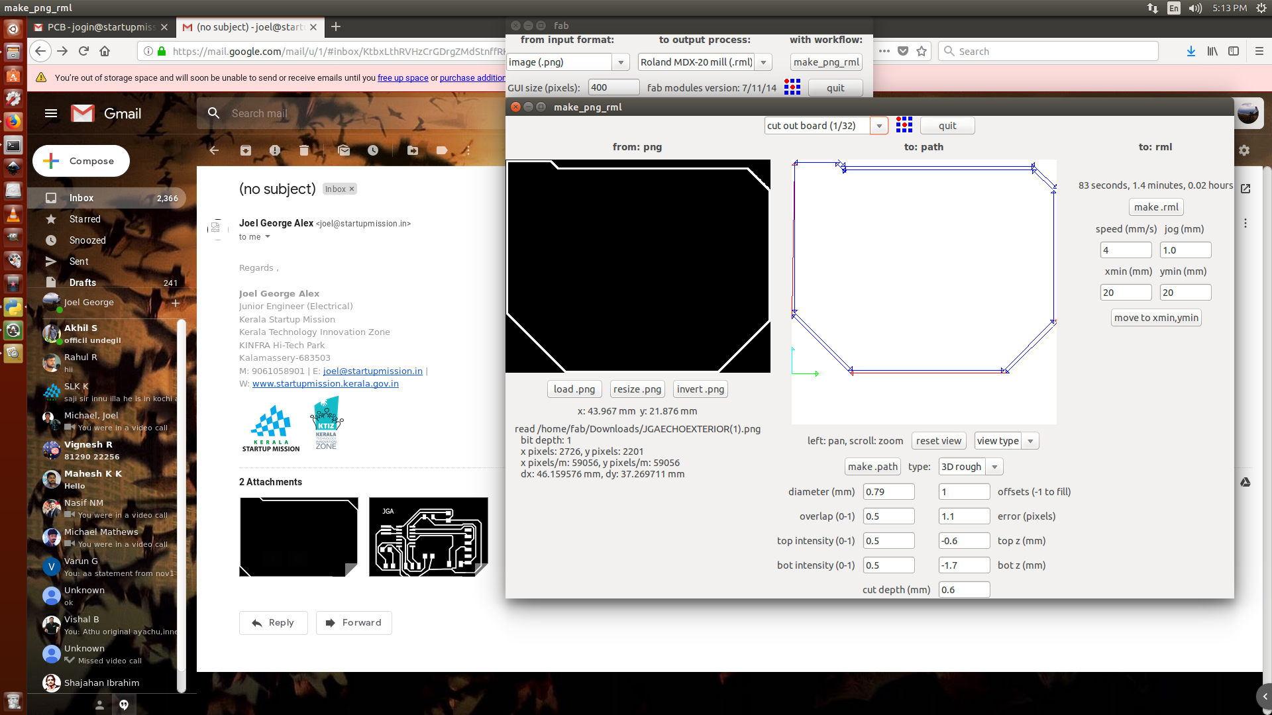Switch to the PCB browser tab
The height and width of the screenshot is (715, 1272).
99,27
